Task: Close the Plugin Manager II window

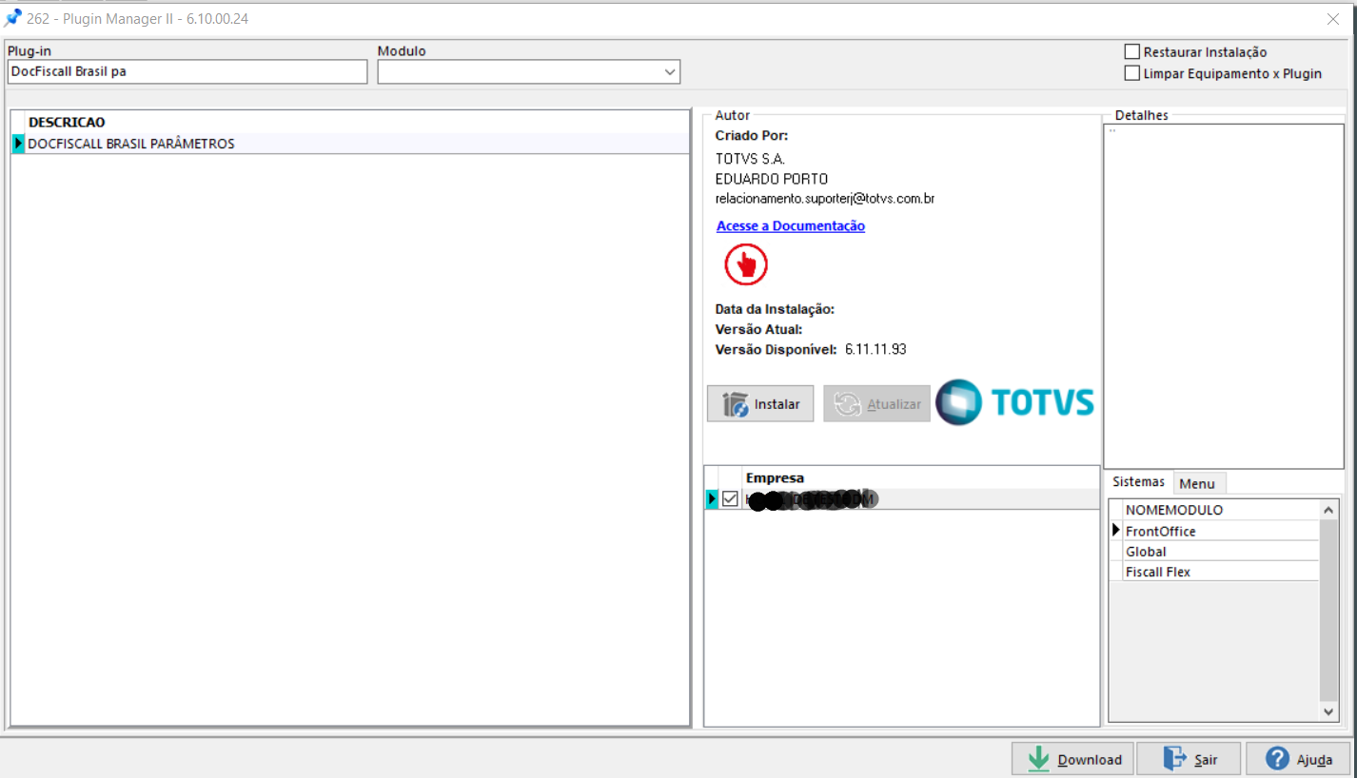Action: [1333, 18]
